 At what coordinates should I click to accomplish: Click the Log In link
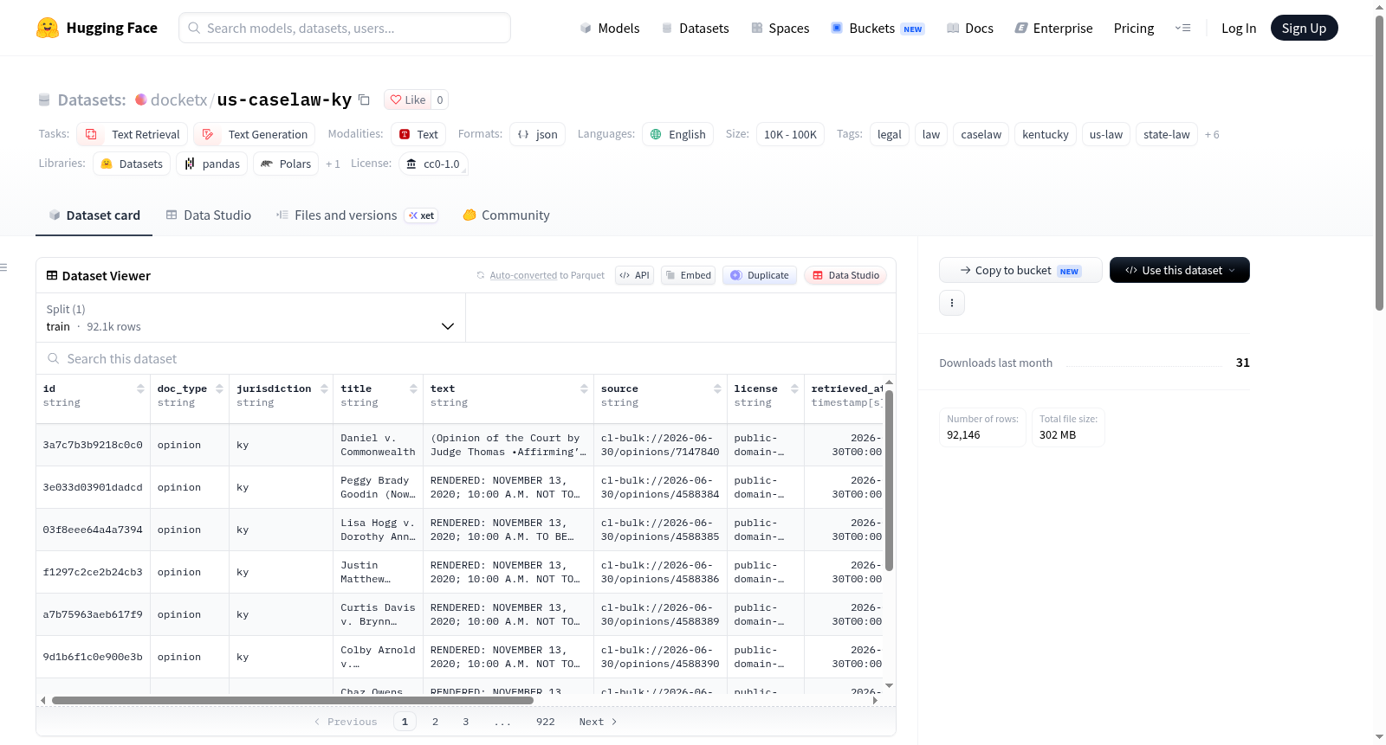point(1239,28)
